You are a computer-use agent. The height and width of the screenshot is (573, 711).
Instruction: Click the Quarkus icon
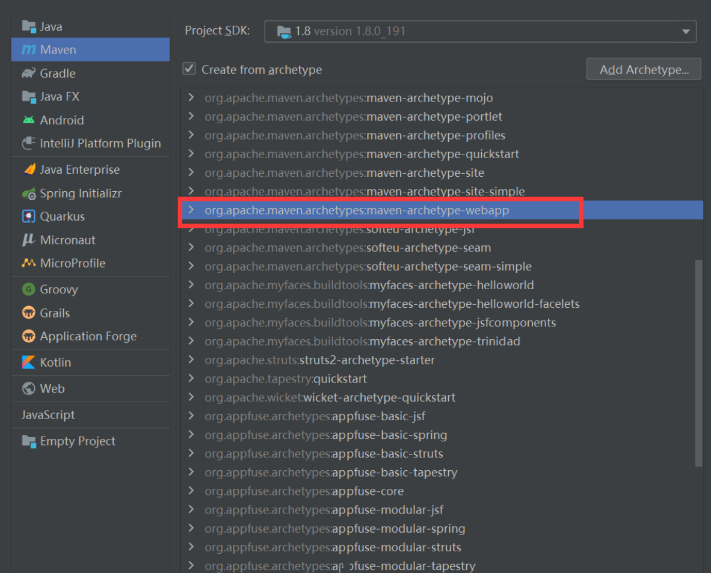pos(28,216)
